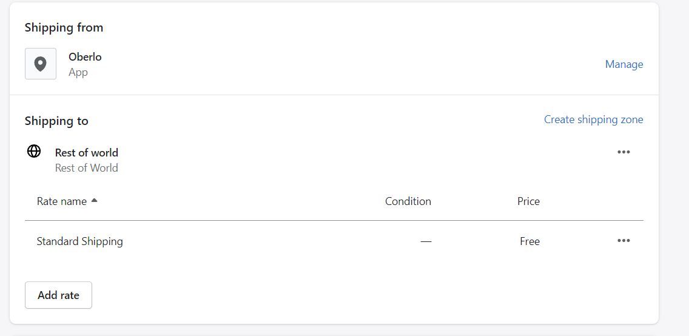Click the Create shipping zone link

click(x=593, y=119)
